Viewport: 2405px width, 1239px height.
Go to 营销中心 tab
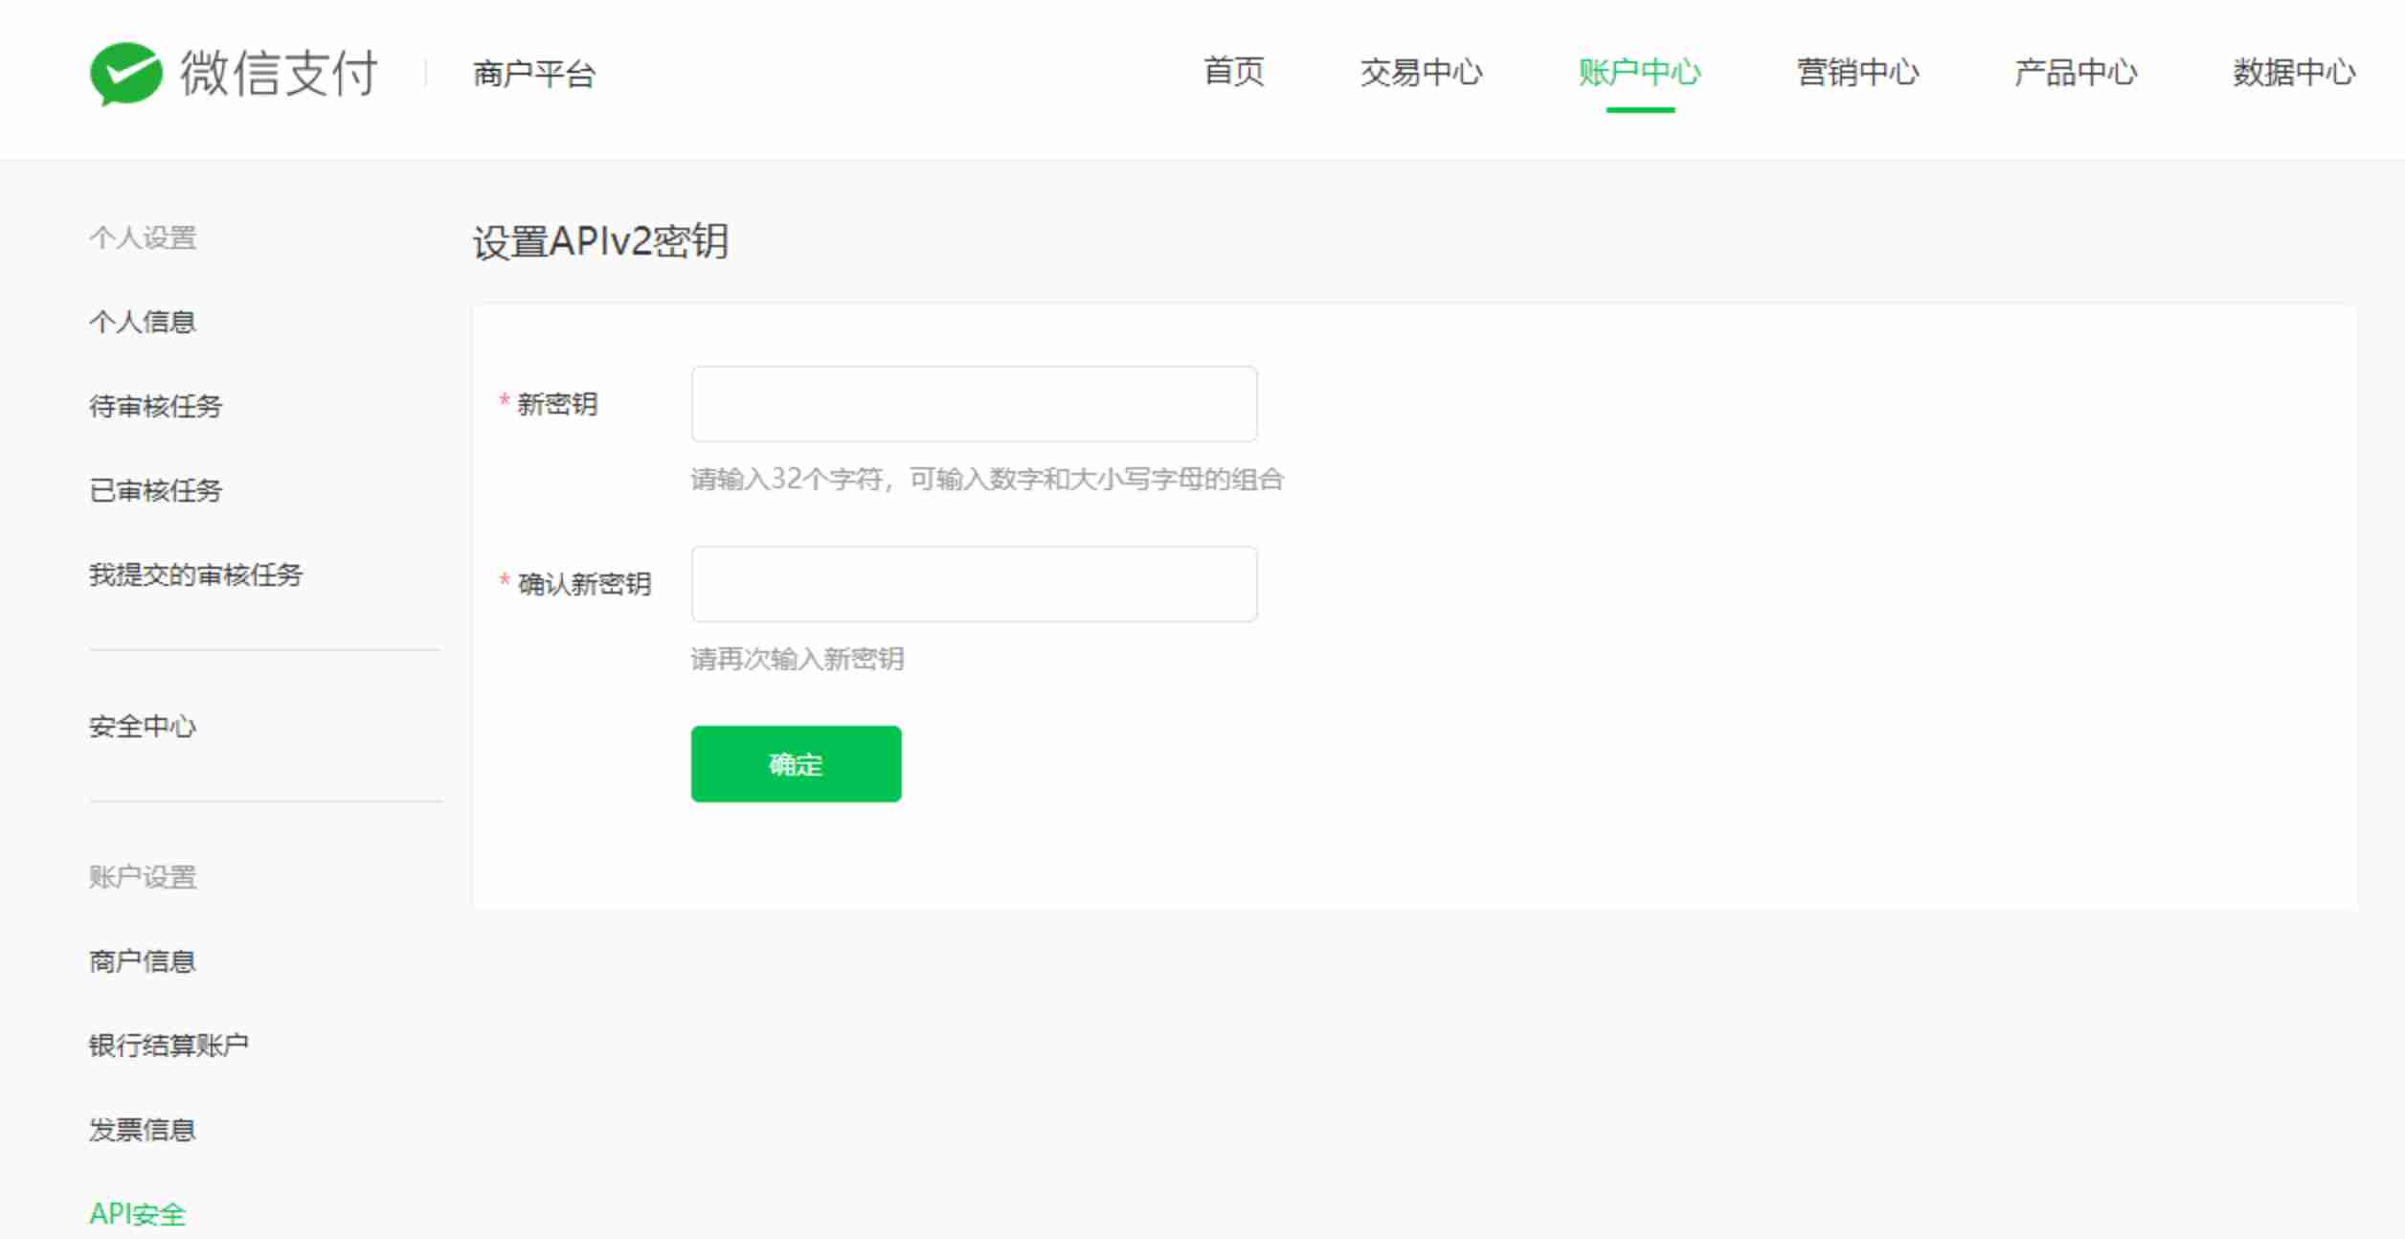(1857, 73)
